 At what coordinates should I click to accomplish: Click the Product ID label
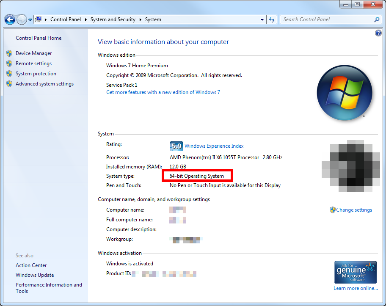119,273
